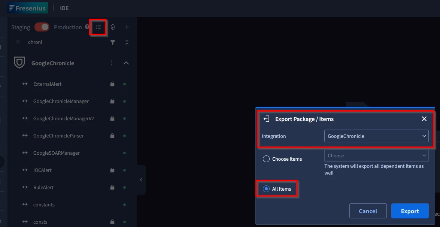Viewport: 440px width, 227px height.
Task: Click the status dot on constants row
Action: pos(125,205)
